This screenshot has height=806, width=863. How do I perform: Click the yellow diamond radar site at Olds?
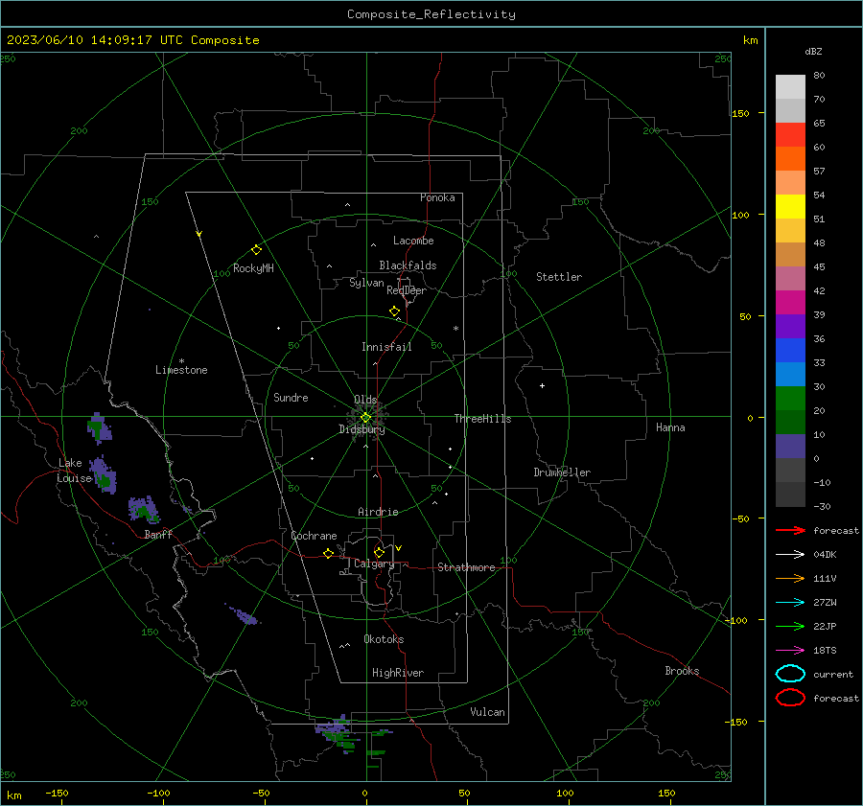(365, 418)
